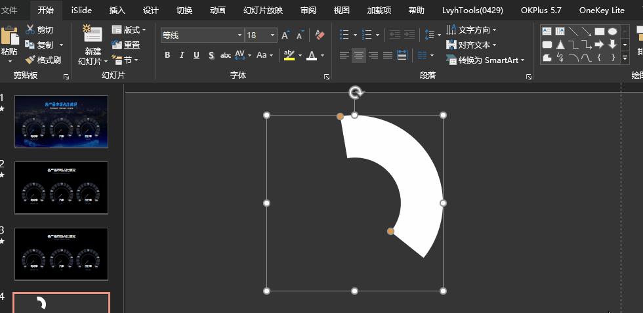Viewport: 643px width, 313px height.
Task: Switch to the iSlide ribbon tab
Action: [x=82, y=10]
